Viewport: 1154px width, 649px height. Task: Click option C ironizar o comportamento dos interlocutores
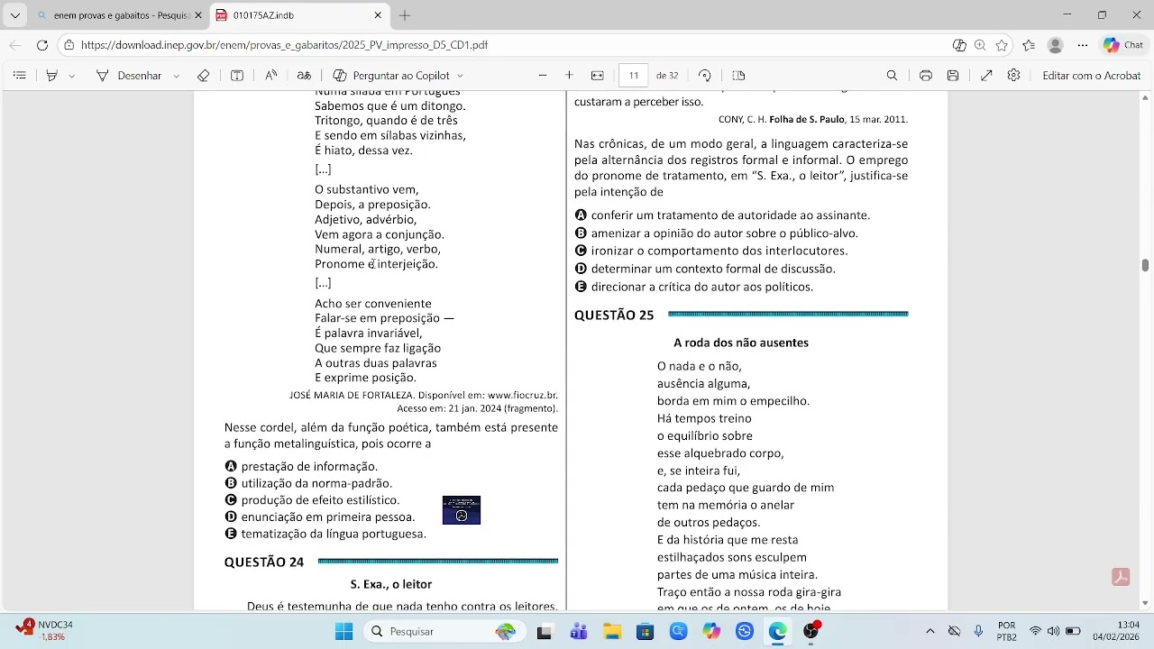pos(711,251)
